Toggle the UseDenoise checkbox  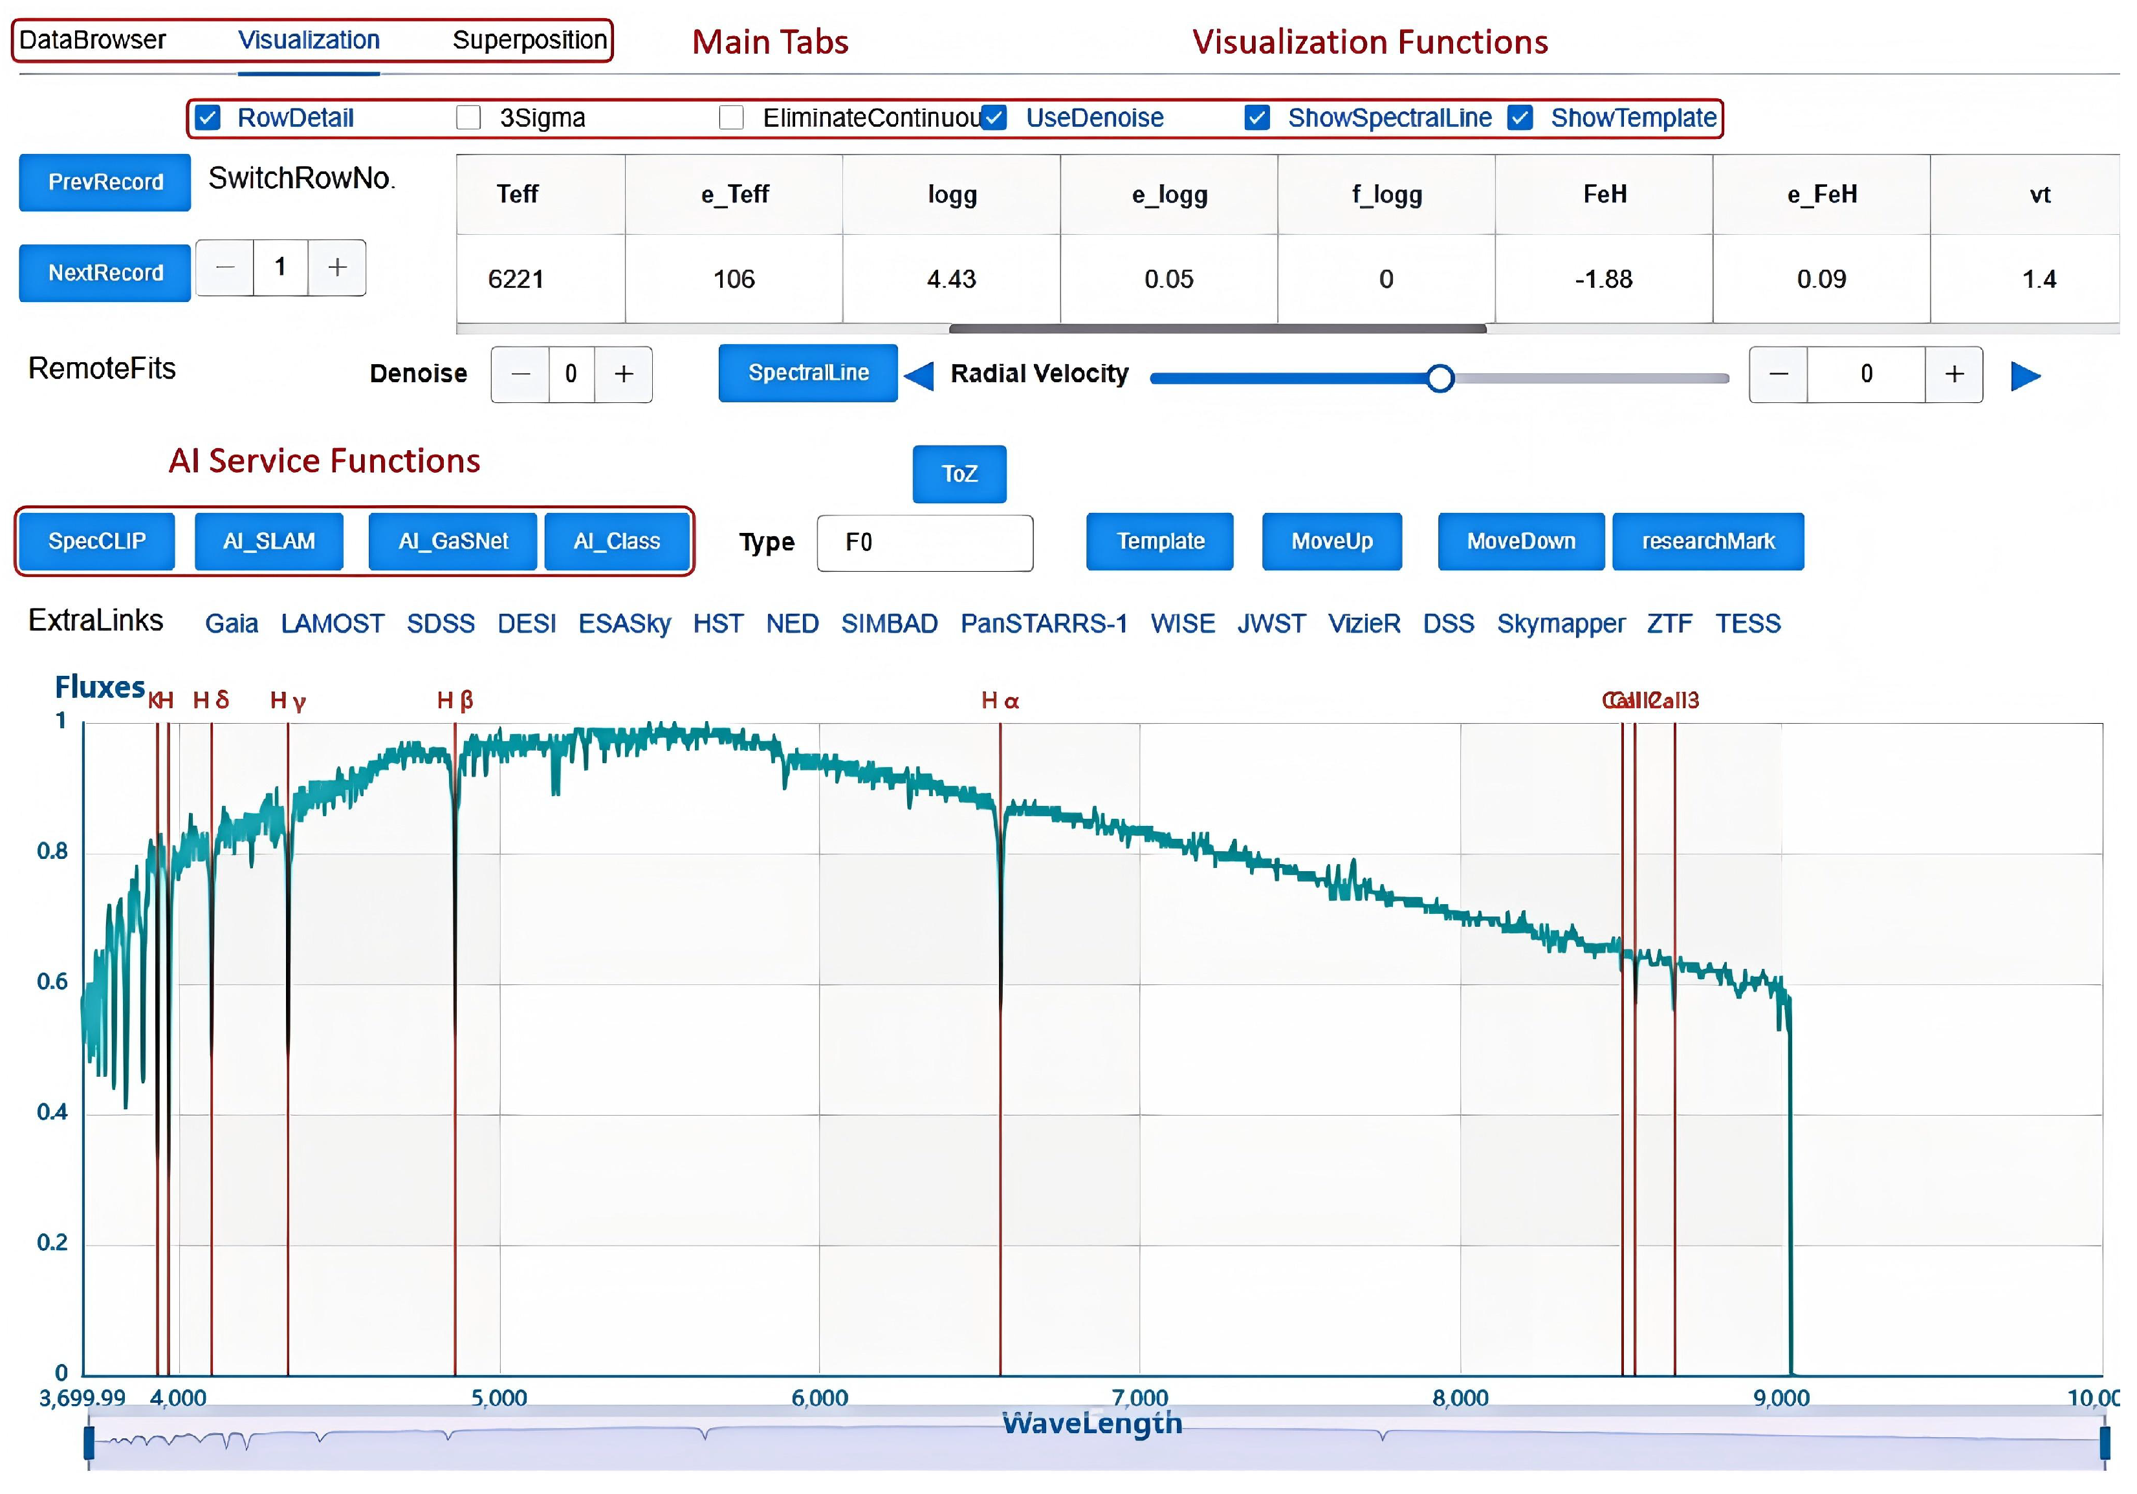(x=994, y=118)
